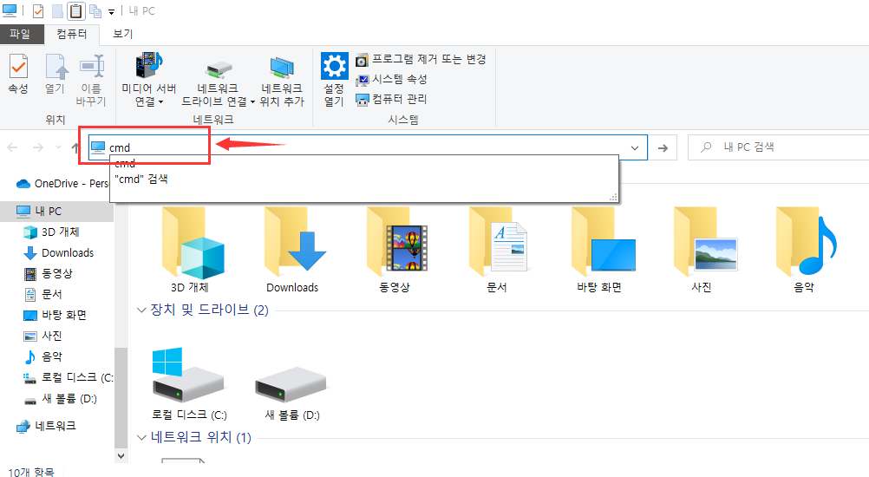Select Downloads in the sidebar

click(59, 253)
